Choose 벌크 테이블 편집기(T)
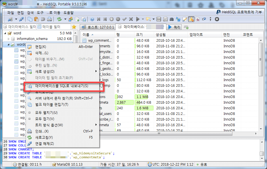The height and width of the screenshot is (169, 267). 62,104
